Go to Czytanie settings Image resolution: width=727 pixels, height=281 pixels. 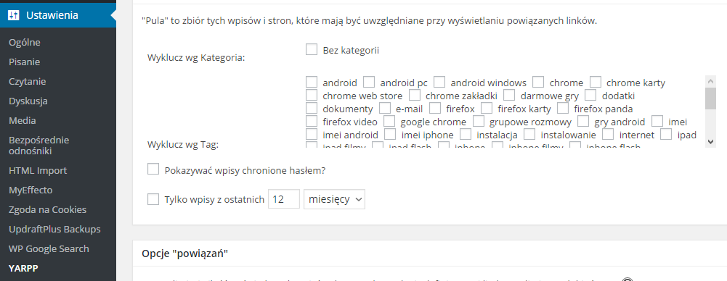point(28,81)
